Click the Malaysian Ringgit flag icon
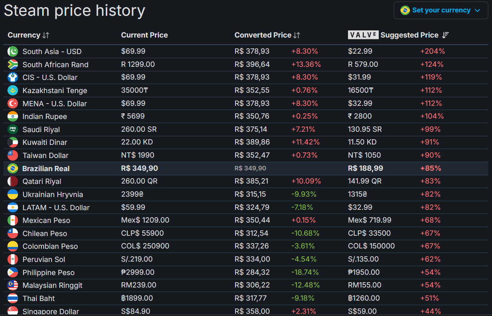Screen dimensions: 492x316 click(x=13, y=285)
